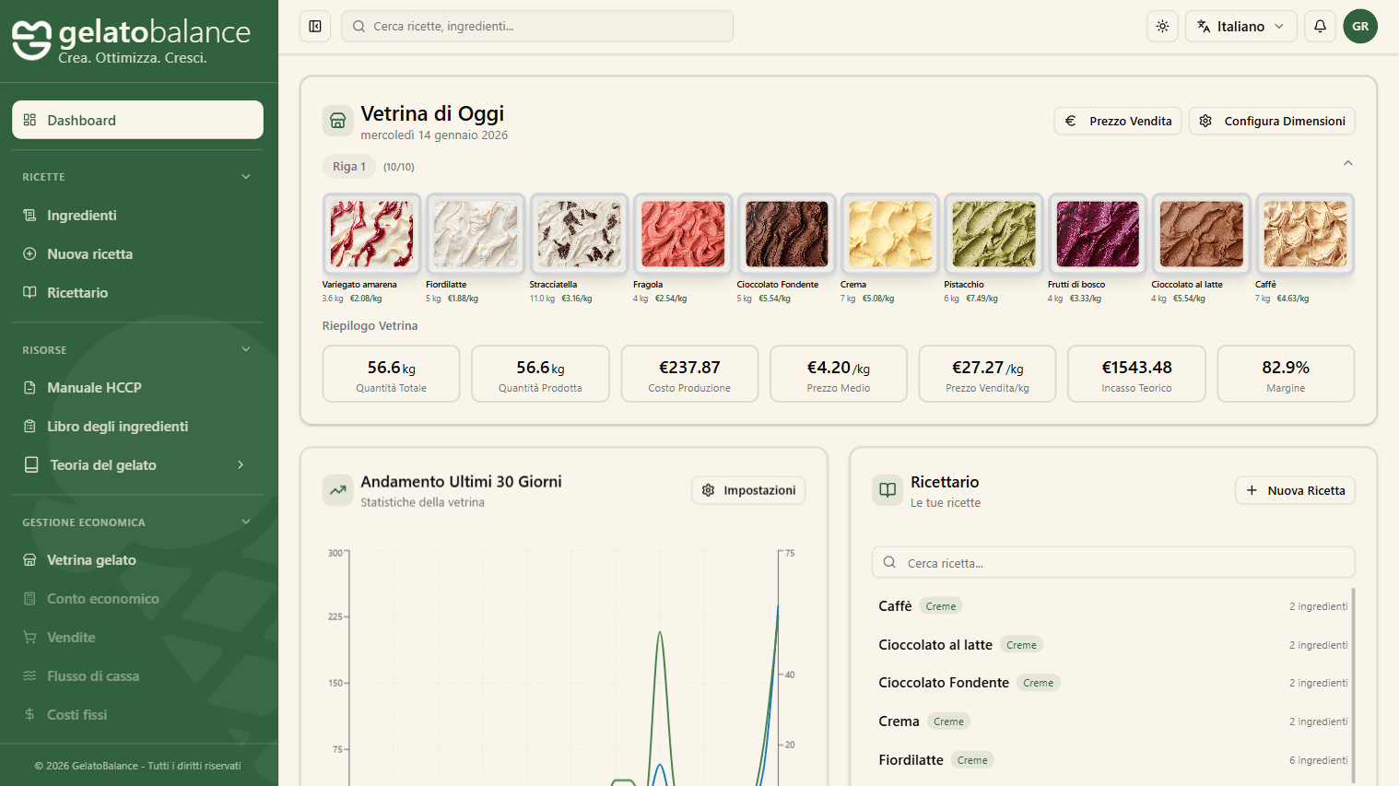The image size is (1399, 786).
Task: Select the Stracciatella flavor thumbnail
Action: pyautogui.click(x=579, y=233)
